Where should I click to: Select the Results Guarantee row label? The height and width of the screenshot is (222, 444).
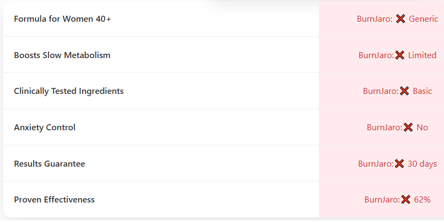[50, 164]
